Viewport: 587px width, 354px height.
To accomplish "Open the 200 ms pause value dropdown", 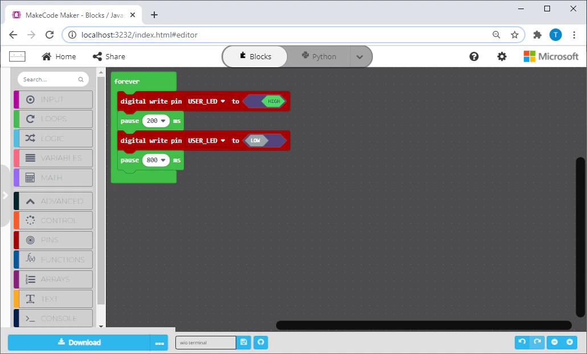I will pos(156,121).
